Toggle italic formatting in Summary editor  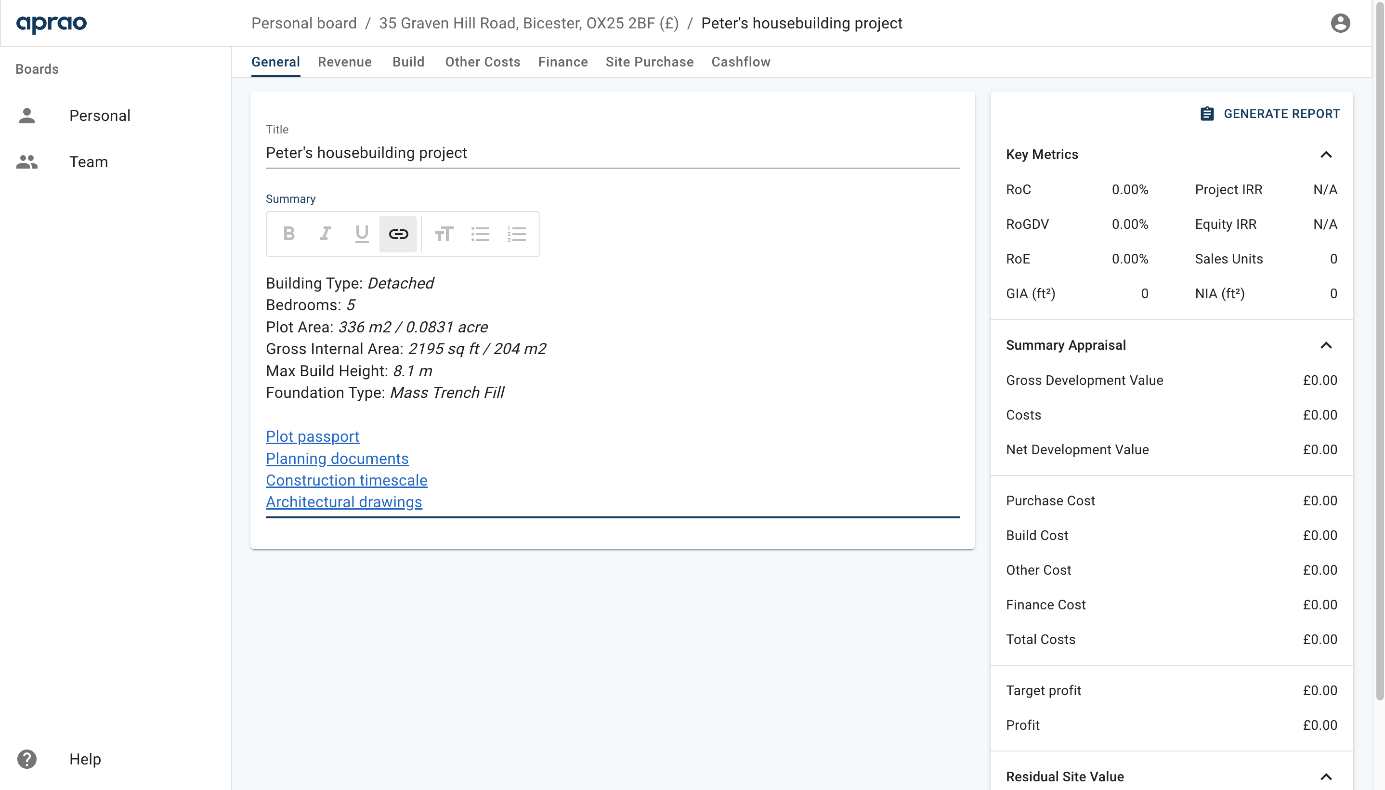pyautogui.click(x=326, y=234)
